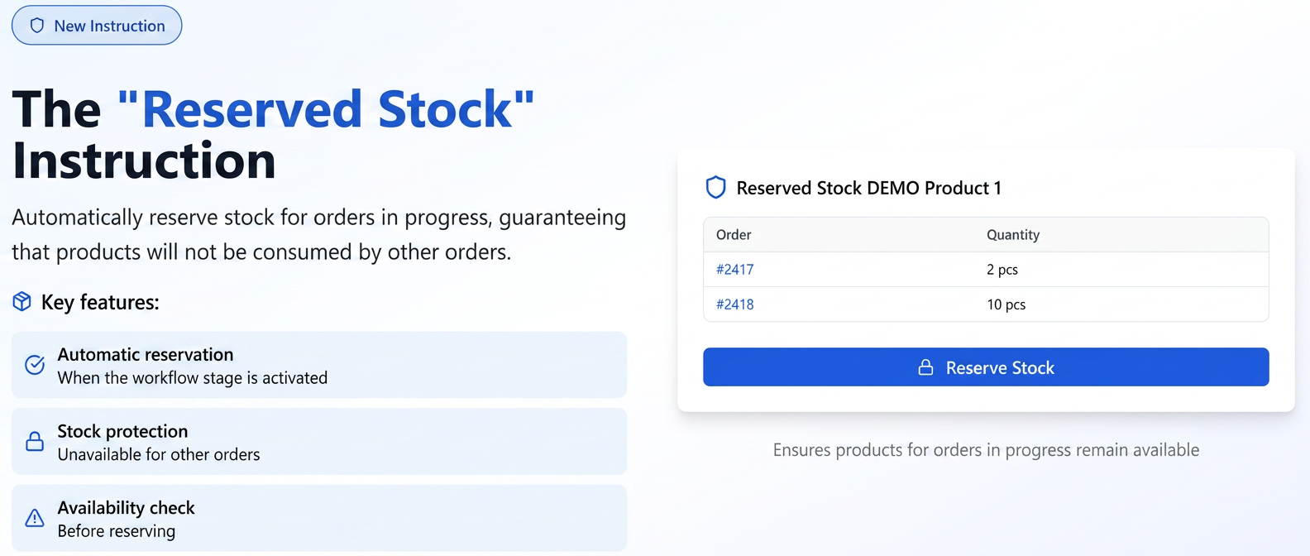
Task: Click the shield icon next to Reserved Stock DEMO Product 1
Action: (715, 188)
